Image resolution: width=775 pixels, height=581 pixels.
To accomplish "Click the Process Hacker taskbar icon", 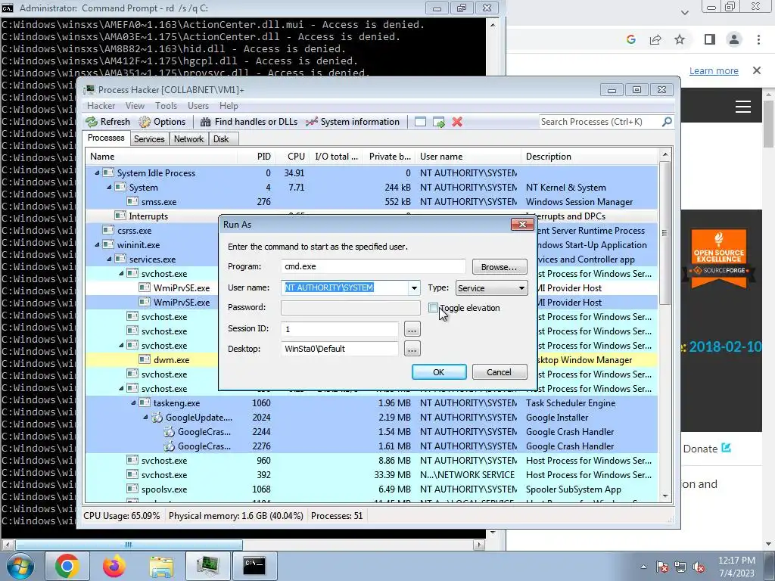I will (207, 566).
